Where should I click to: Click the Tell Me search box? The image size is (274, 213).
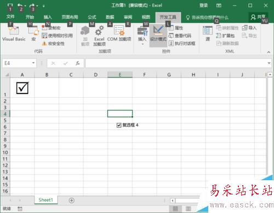[207, 17]
